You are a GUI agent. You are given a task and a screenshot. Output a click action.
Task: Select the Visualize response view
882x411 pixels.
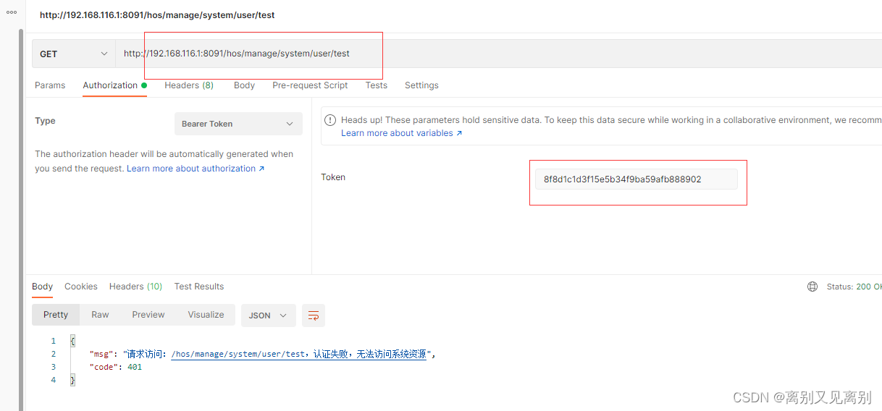point(206,315)
